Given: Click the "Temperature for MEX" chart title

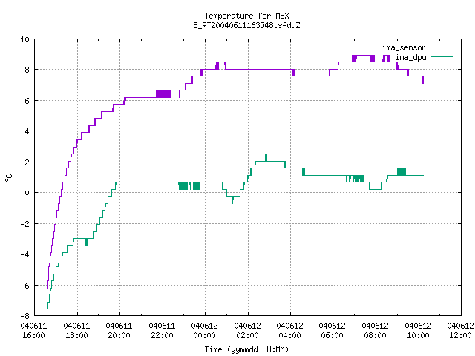Looking at the screenshot, I should (x=246, y=16).
